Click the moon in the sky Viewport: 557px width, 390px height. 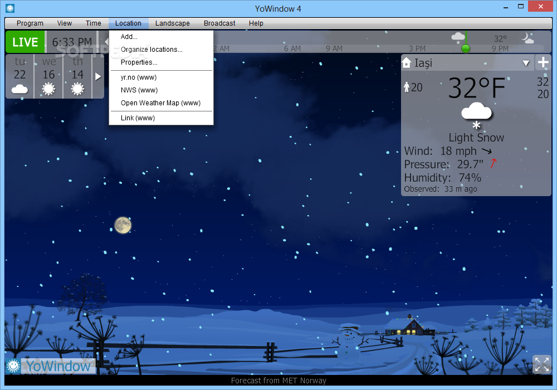123,225
